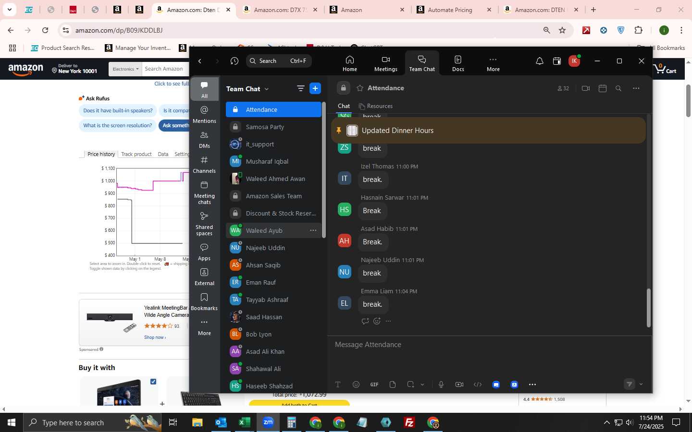Image resolution: width=692 pixels, height=432 pixels.
Task: Click 'Does it have built-in speakers?' suggestion
Action: point(118,110)
